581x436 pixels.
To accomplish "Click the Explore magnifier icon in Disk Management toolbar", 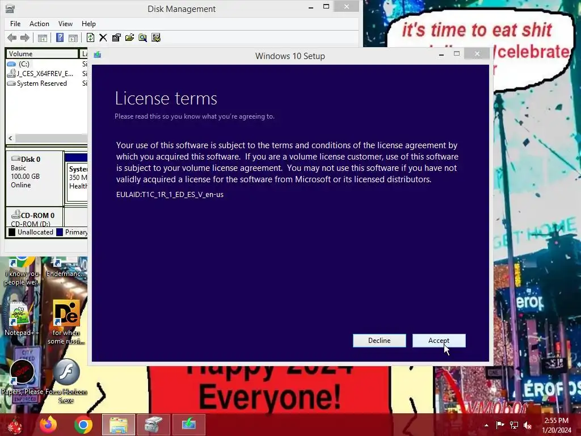I will pyautogui.click(x=142, y=37).
